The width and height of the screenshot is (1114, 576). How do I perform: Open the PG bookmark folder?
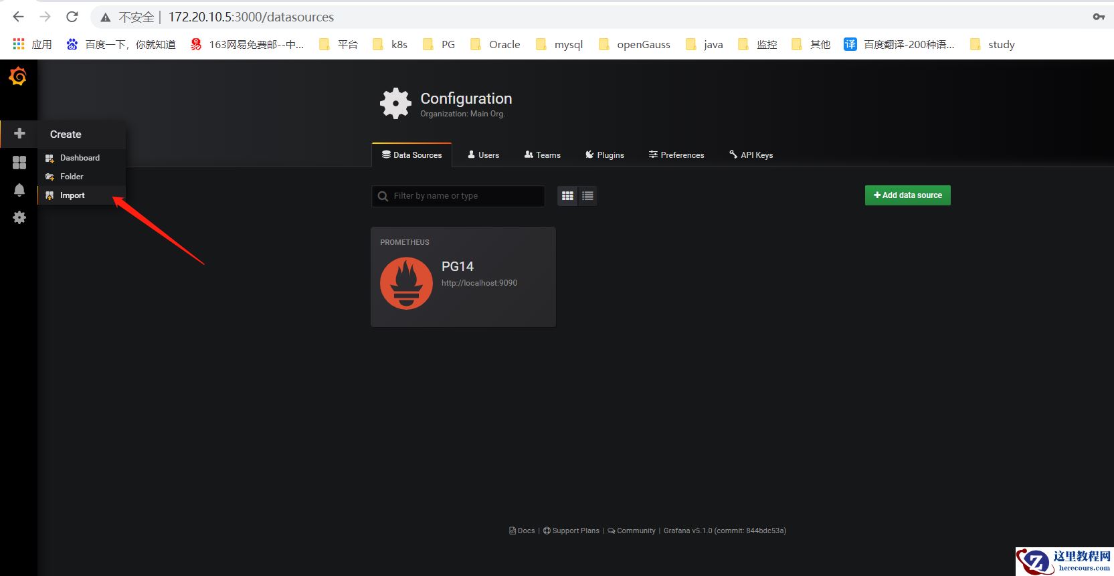click(x=439, y=44)
